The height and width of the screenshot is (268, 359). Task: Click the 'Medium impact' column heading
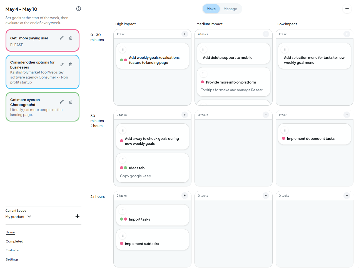pyautogui.click(x=210, y=24)
